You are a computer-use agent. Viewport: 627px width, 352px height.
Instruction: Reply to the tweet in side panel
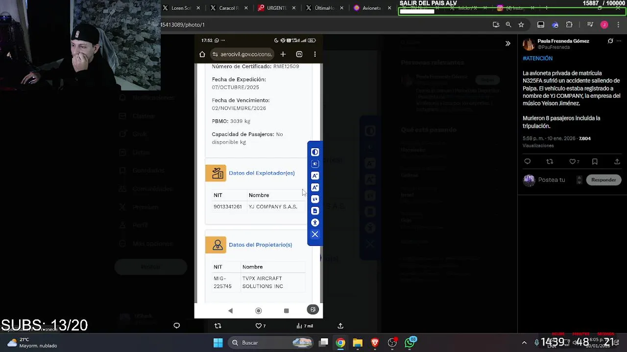tap(528, 161)
